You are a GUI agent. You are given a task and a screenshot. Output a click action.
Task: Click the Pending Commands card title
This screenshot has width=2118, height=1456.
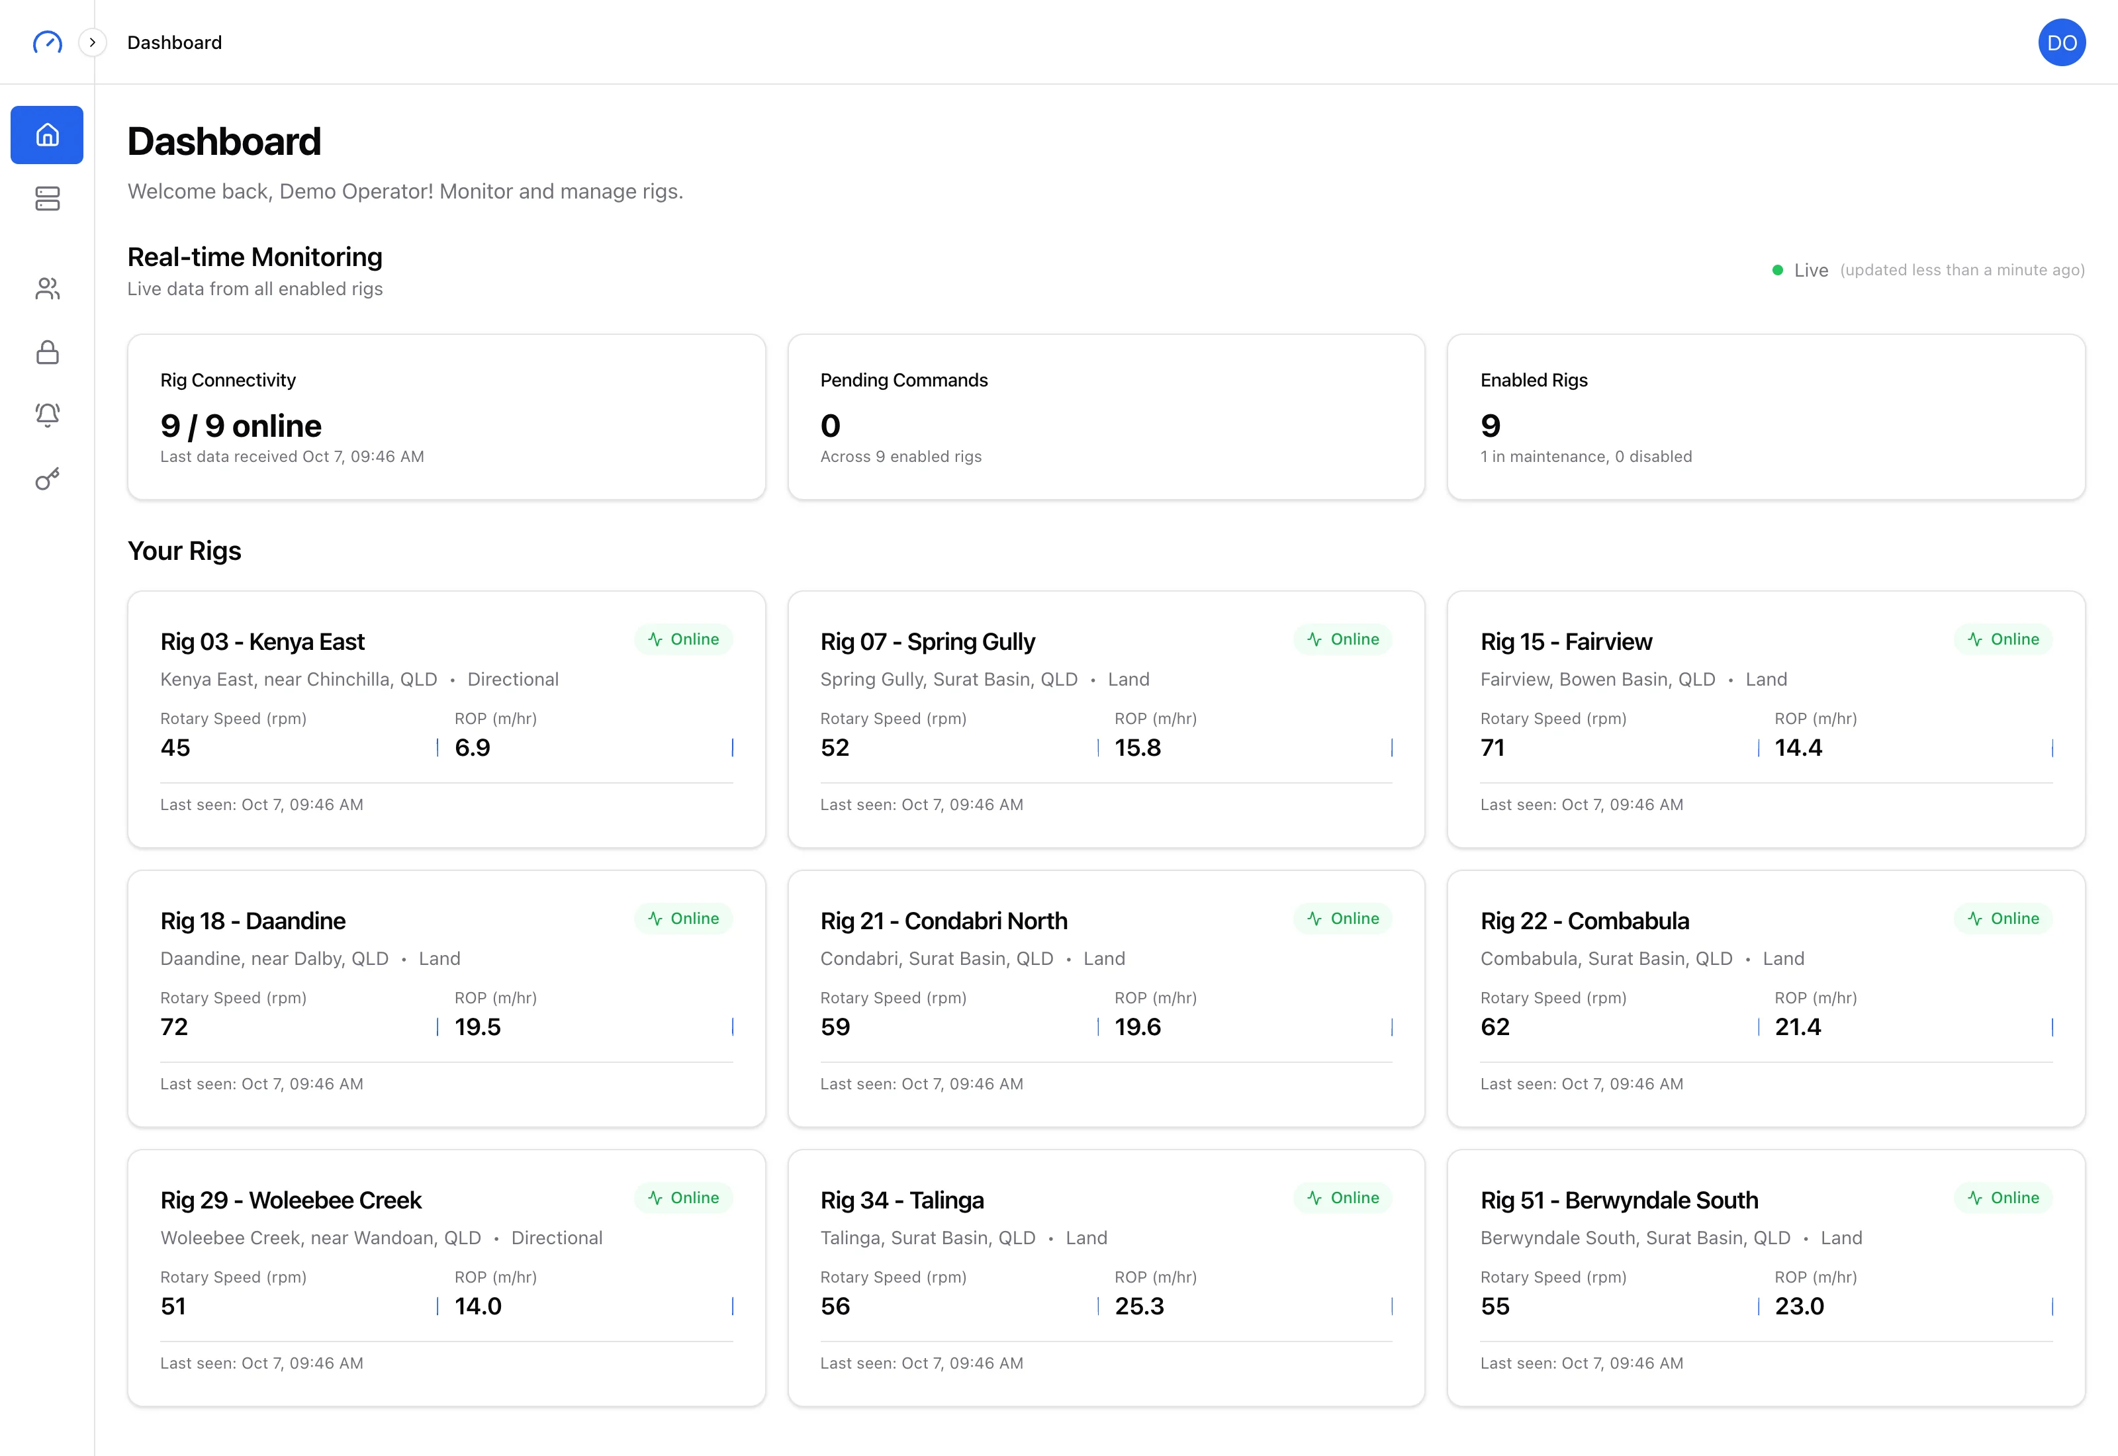pyautogui.click(x=904, y=381)
